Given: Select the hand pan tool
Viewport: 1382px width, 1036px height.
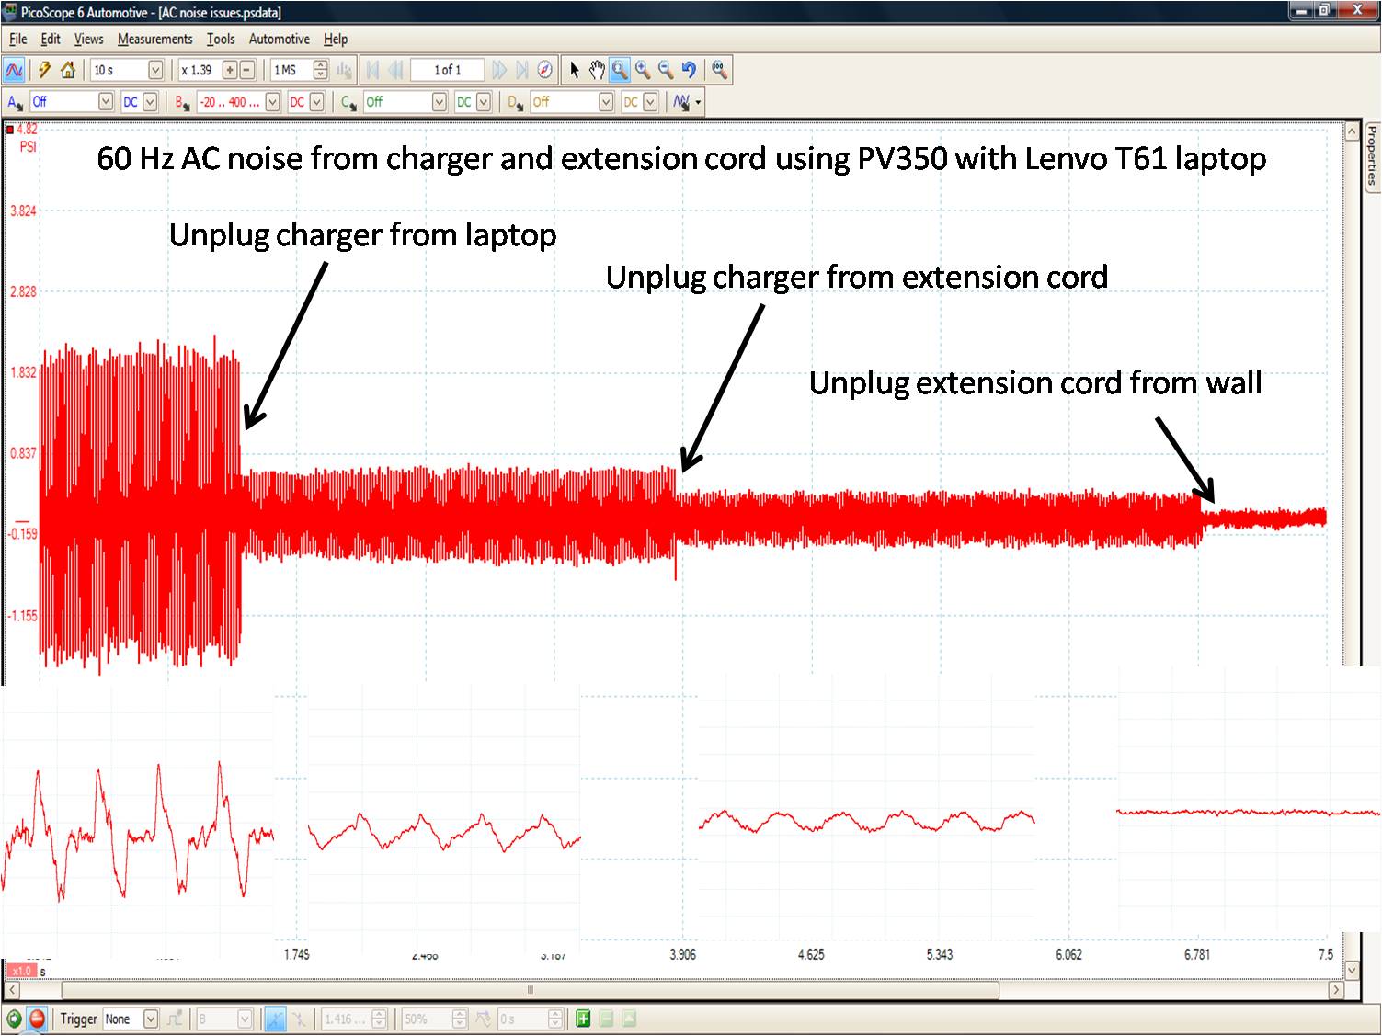Looking at the screenshot, I should (x=597, y=70).
